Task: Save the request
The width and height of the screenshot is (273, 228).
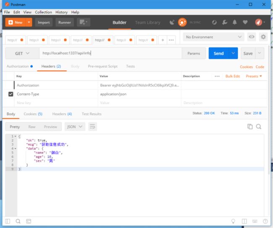Action: pos(248,53)
